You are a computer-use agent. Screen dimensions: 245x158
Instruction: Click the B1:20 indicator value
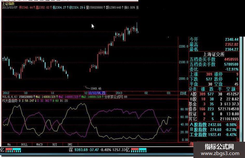[64, 101]
